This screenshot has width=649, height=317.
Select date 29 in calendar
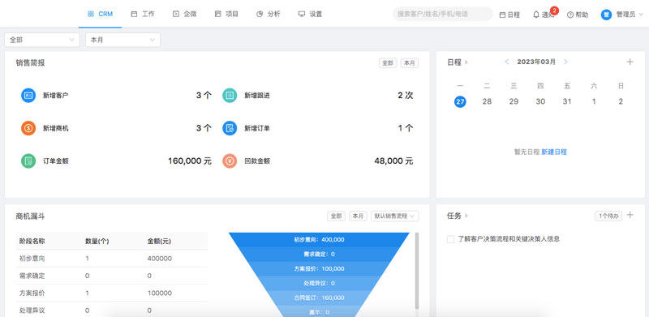coord(514,101)
